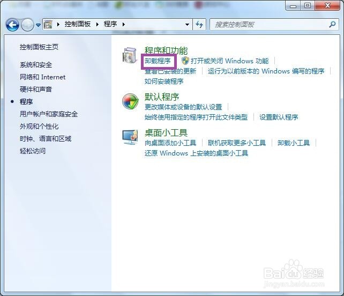Viewport: 344px width, 296px height.
Task: Open the 程序和功能 heading
Action: [x=166, y=50]
